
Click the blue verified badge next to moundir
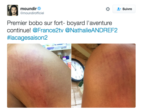tap(39, 8)
